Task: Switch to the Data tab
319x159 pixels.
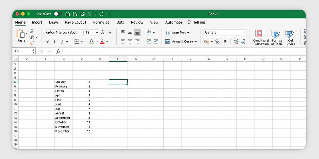Action: click(121, 23)
